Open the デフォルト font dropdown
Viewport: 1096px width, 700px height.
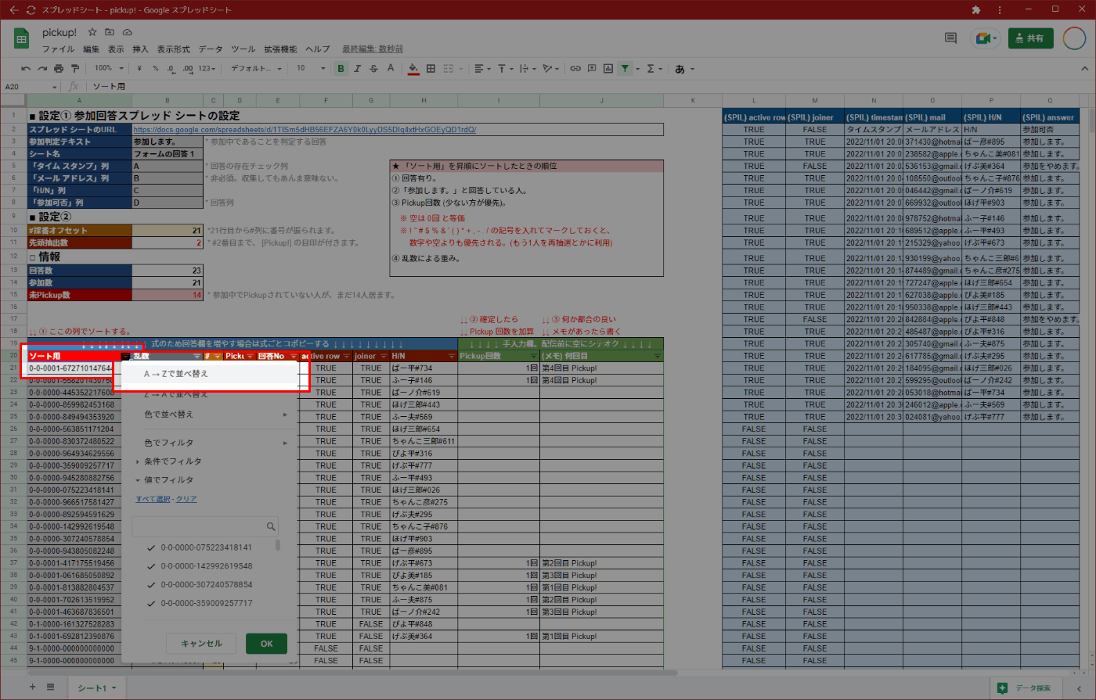256,69
